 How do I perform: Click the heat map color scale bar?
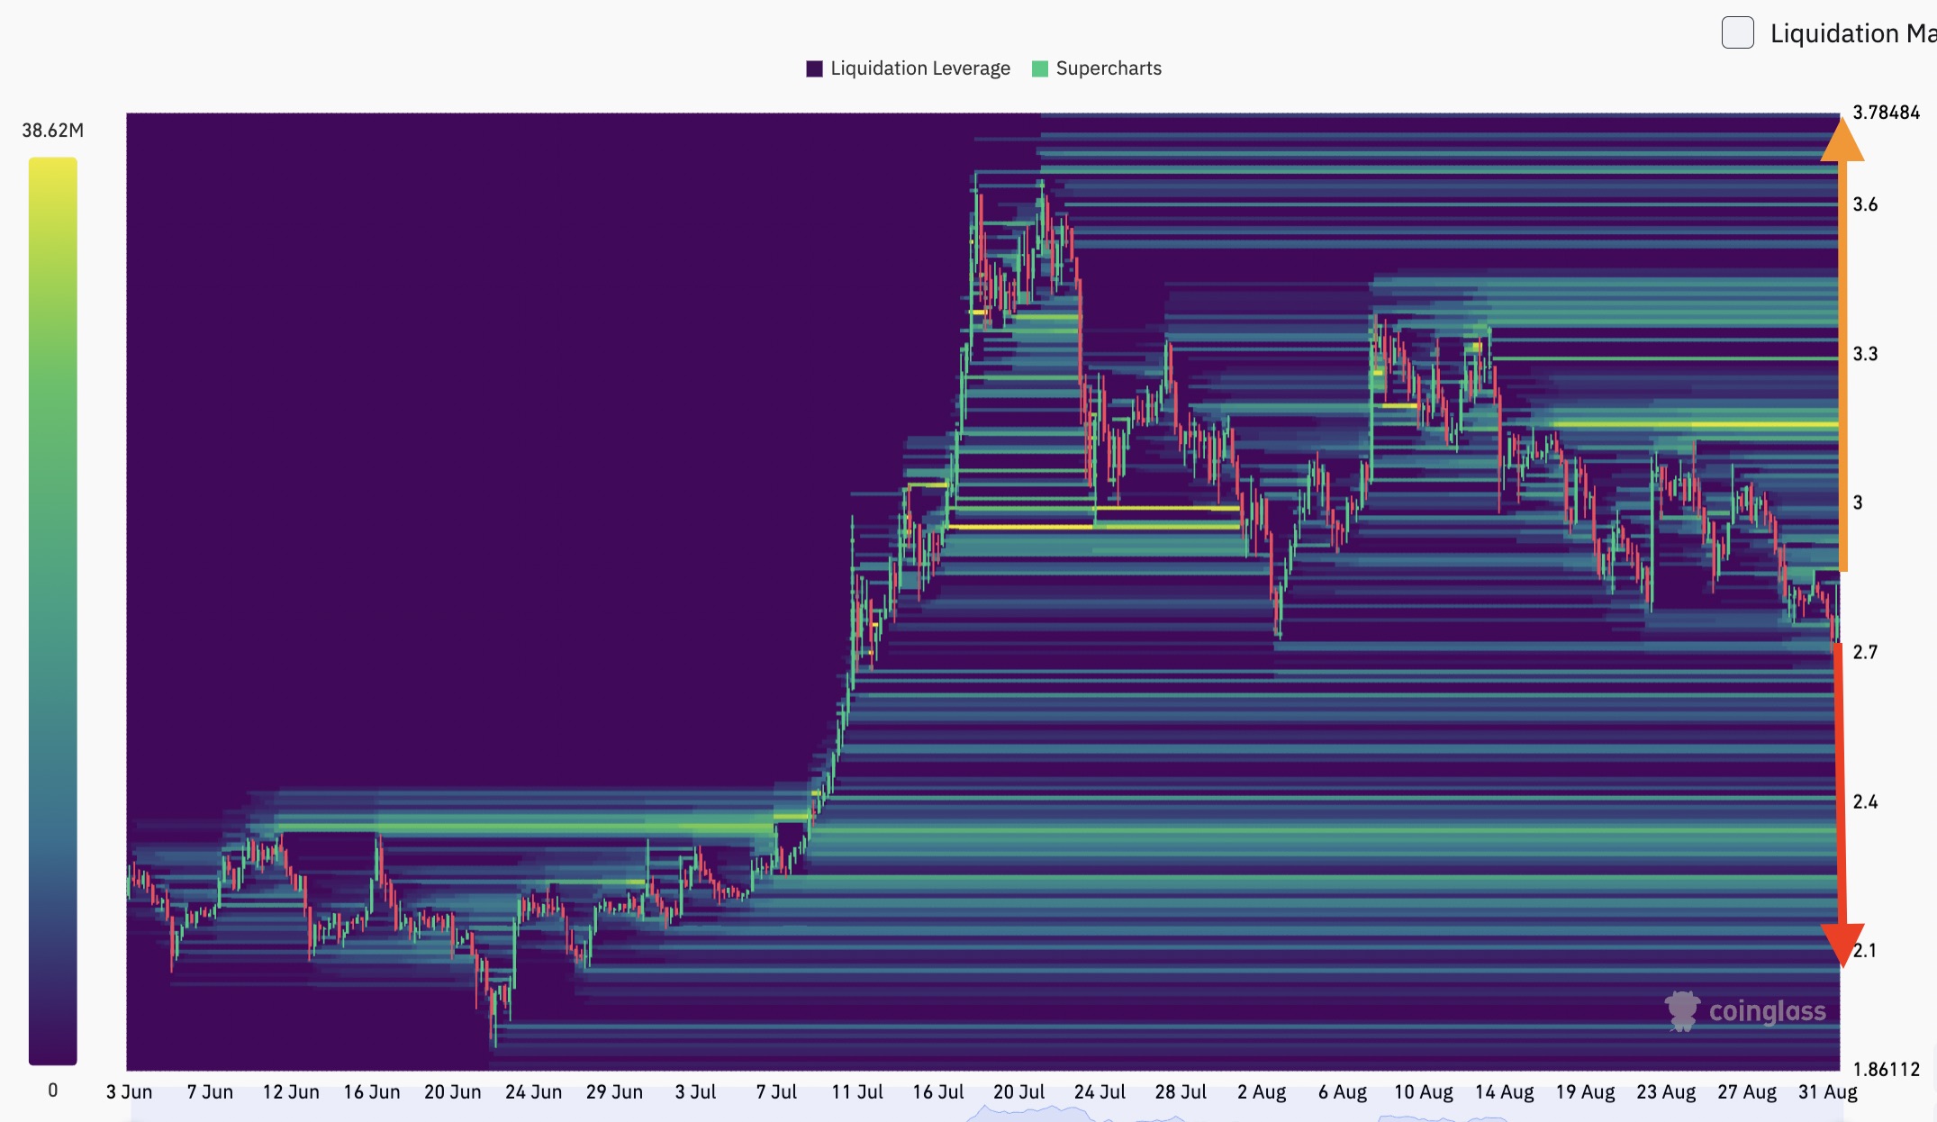point(52,611)
